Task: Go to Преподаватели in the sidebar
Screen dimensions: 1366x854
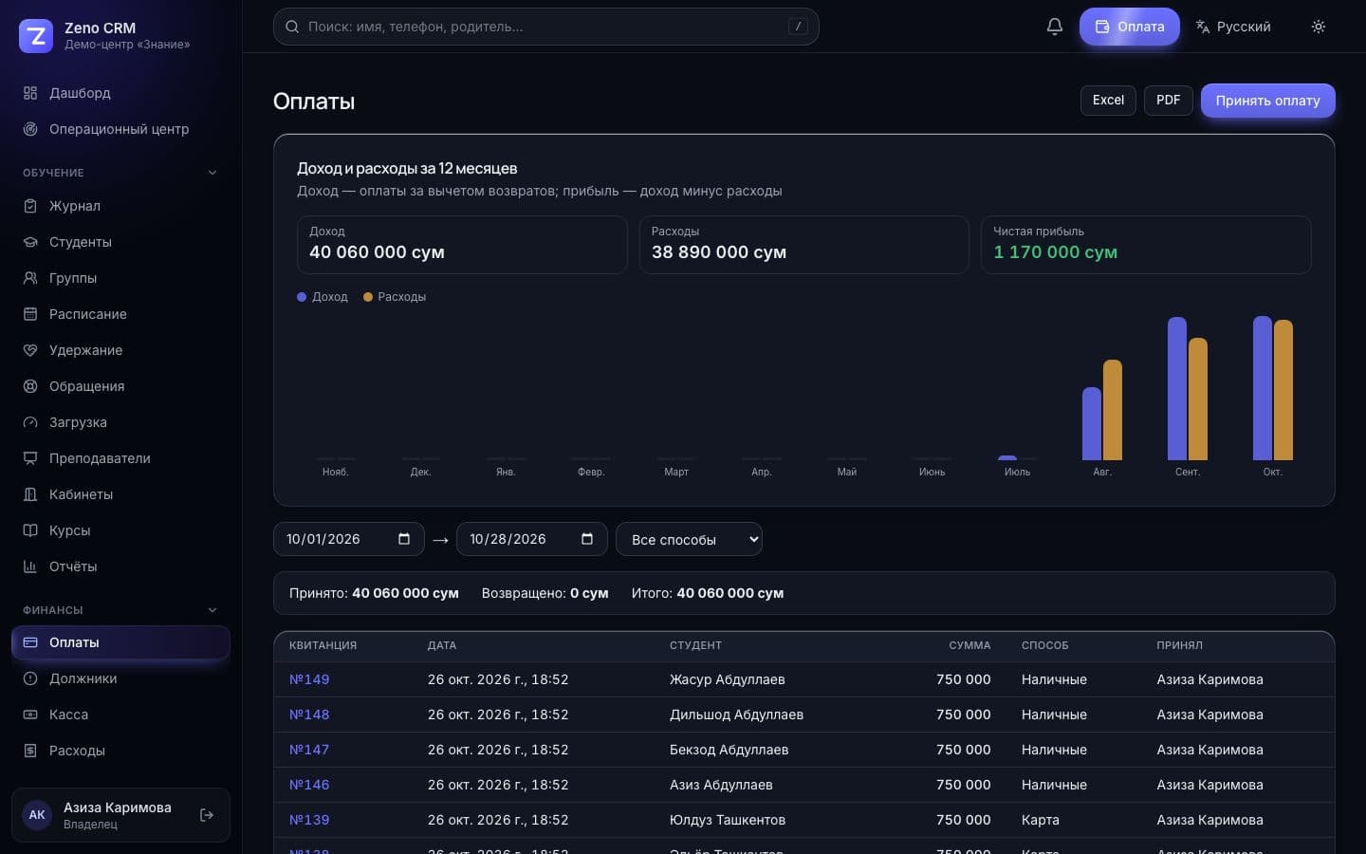Action: tap(120, 458)
